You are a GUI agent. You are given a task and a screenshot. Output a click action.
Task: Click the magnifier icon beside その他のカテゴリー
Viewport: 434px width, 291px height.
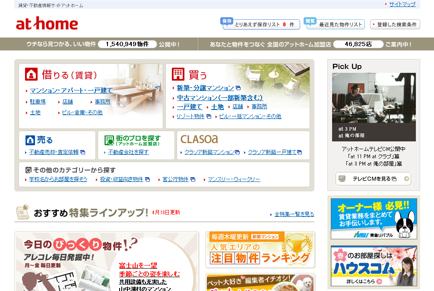pos(28,170)
